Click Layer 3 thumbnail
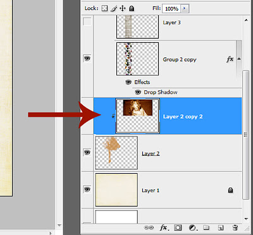Screen dimensions: 253x235 pos(137,27)
